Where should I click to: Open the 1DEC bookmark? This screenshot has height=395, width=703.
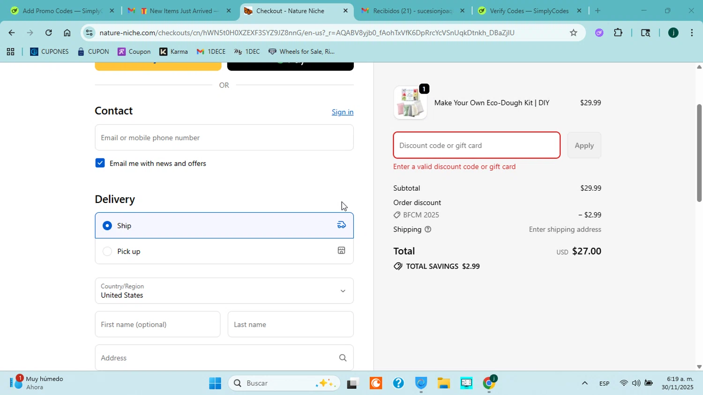(247, 52)
